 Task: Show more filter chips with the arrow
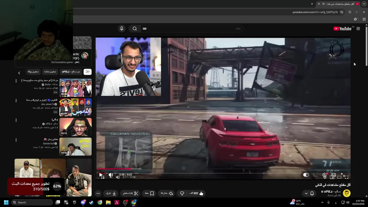click(19, 73)
